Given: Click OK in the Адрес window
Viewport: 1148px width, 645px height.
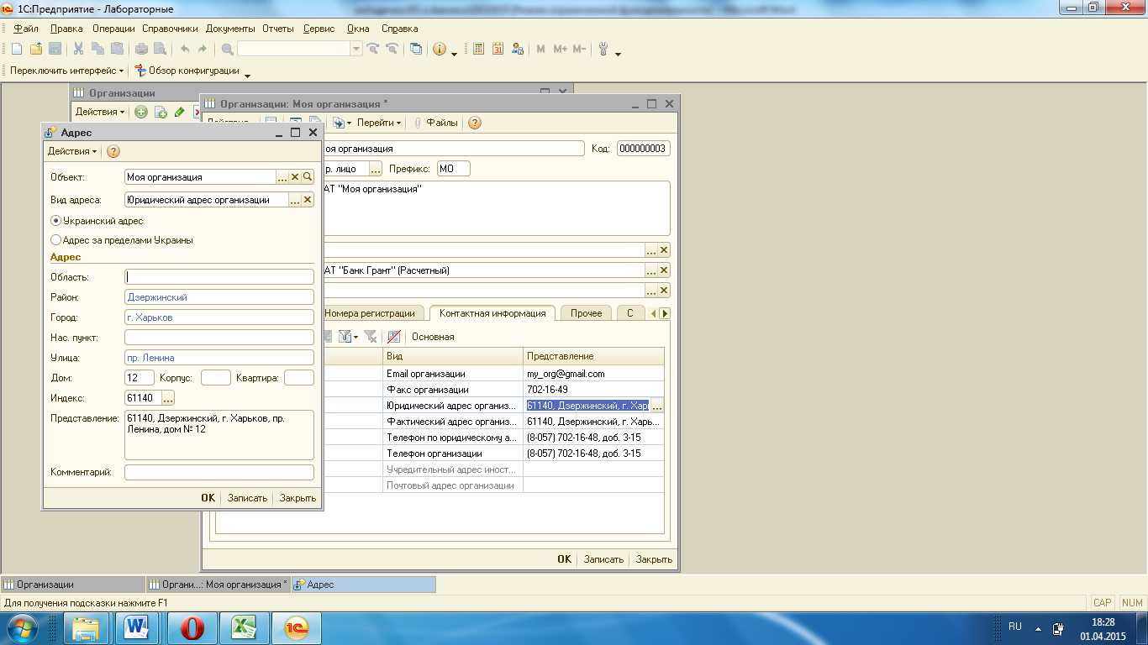Looking at the screenshot, I should 208,498.
